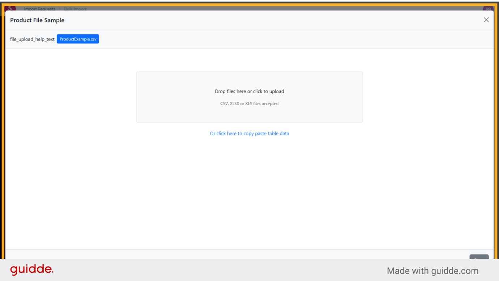Go to the Import Requests breadcrumb
The width and height of the screenshot is (499, 281).
[39, 9]
